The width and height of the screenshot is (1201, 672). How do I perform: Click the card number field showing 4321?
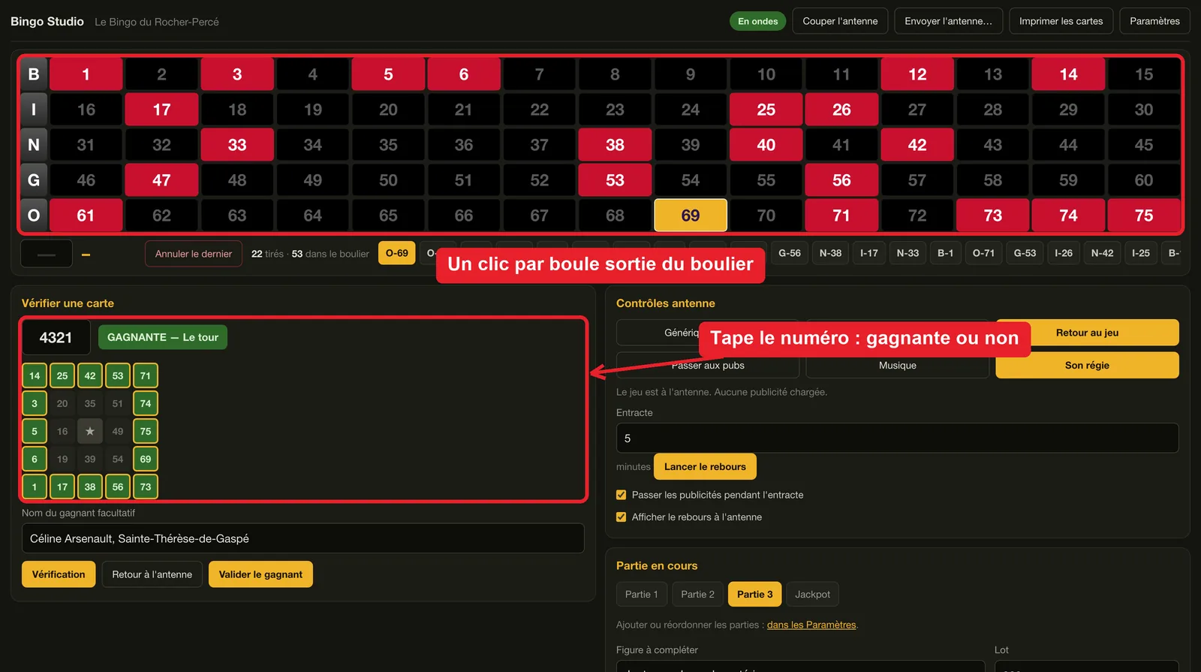tap(56, 338)
